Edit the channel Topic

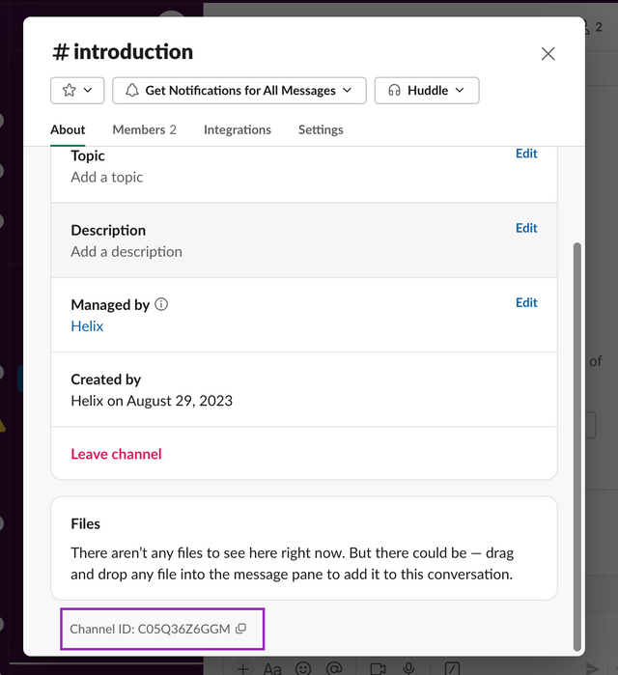tap(526, 154)
